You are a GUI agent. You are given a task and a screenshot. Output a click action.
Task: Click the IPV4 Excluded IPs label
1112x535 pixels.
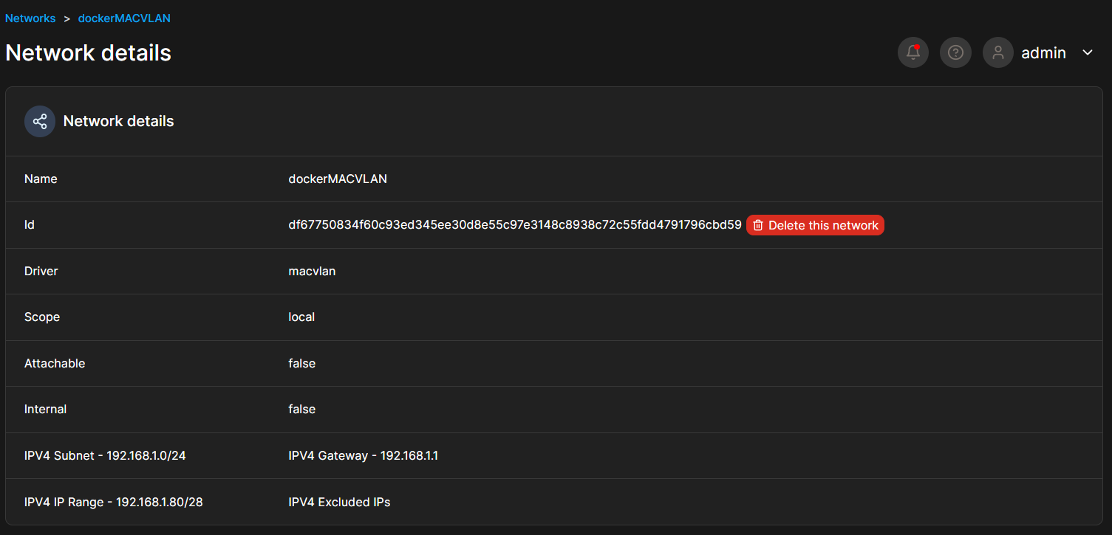coord(339,503)
